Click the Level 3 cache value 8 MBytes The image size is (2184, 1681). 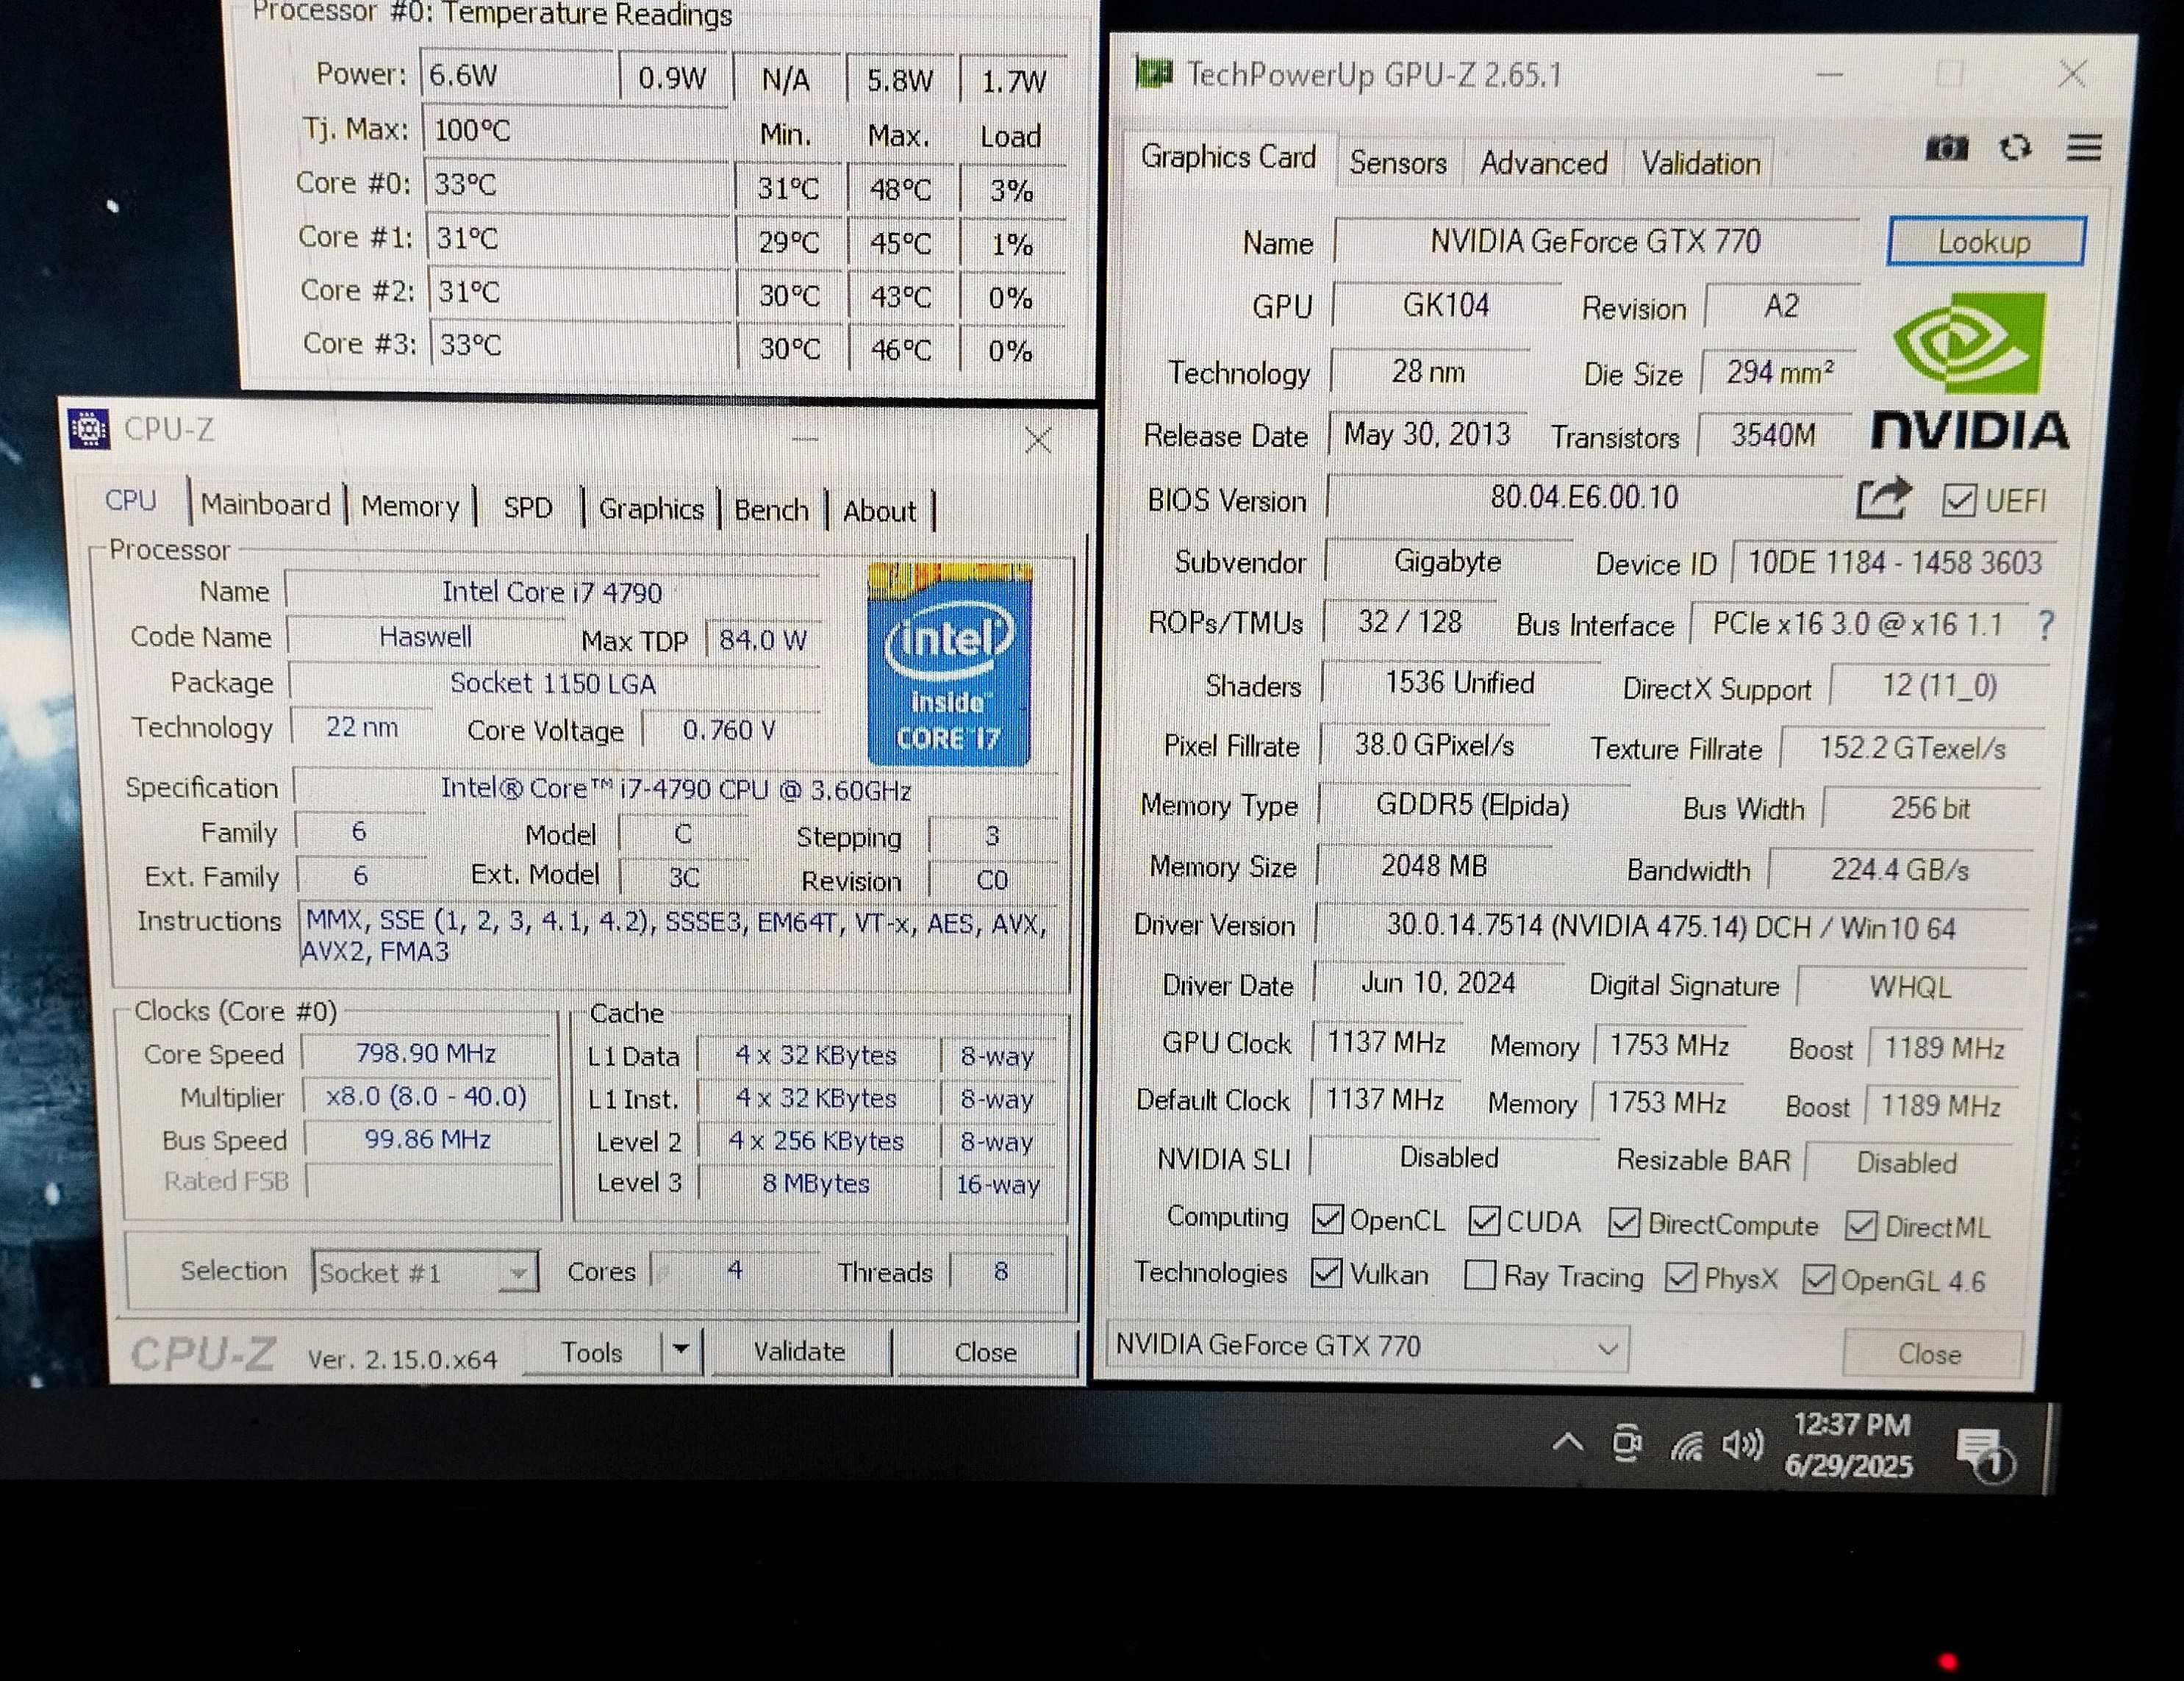tap(816, 1183)
